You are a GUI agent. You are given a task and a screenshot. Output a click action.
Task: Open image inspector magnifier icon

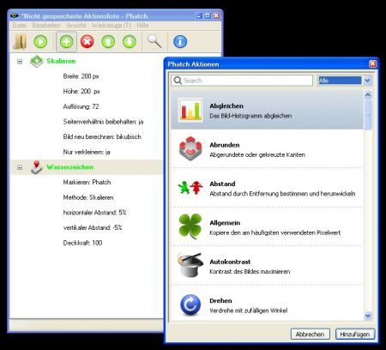154,42
